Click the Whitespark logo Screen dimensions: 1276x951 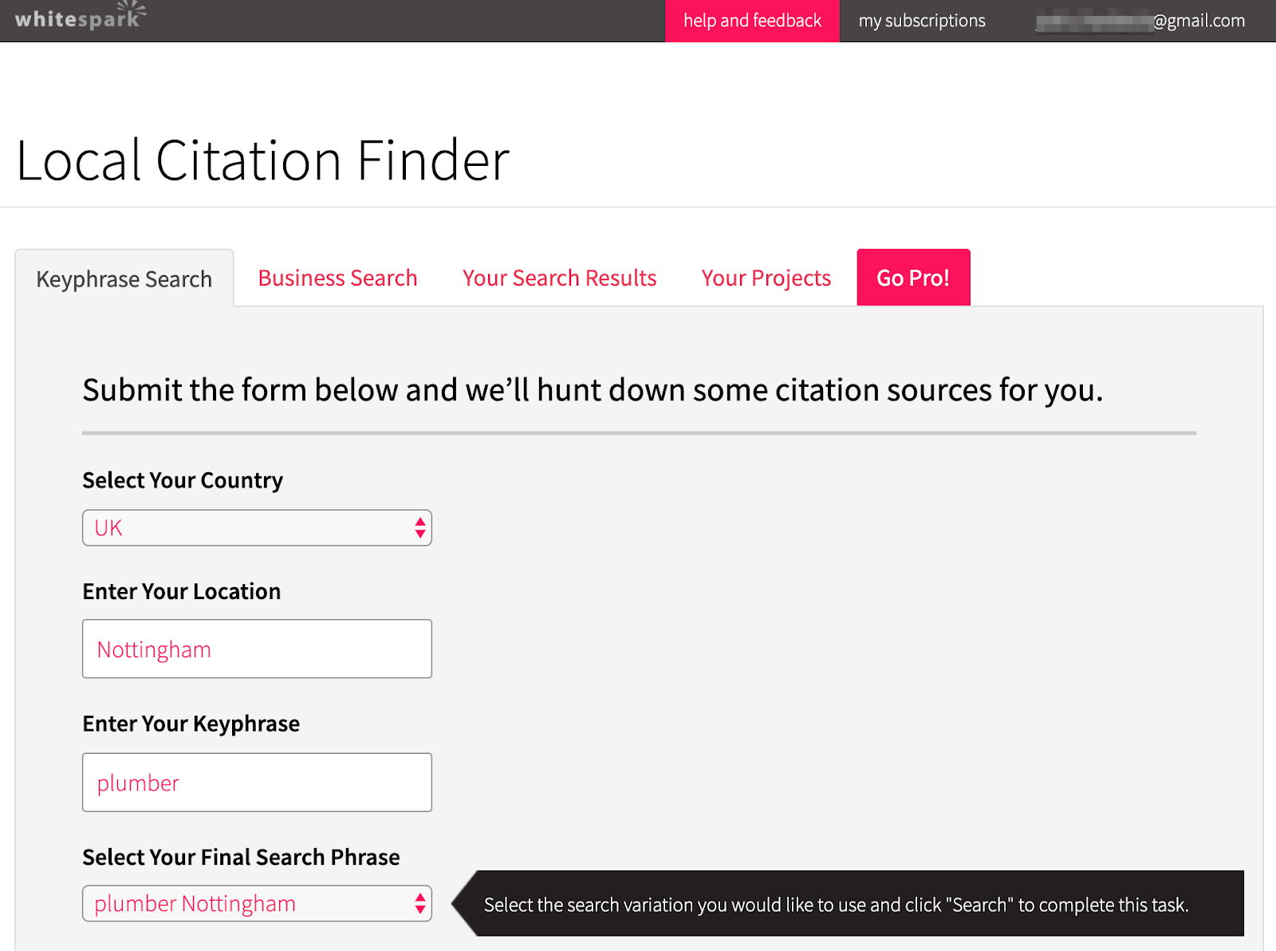point(76,18)
